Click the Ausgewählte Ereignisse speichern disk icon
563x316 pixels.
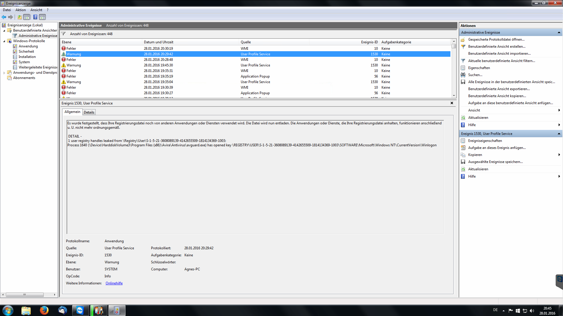point(463,162)
